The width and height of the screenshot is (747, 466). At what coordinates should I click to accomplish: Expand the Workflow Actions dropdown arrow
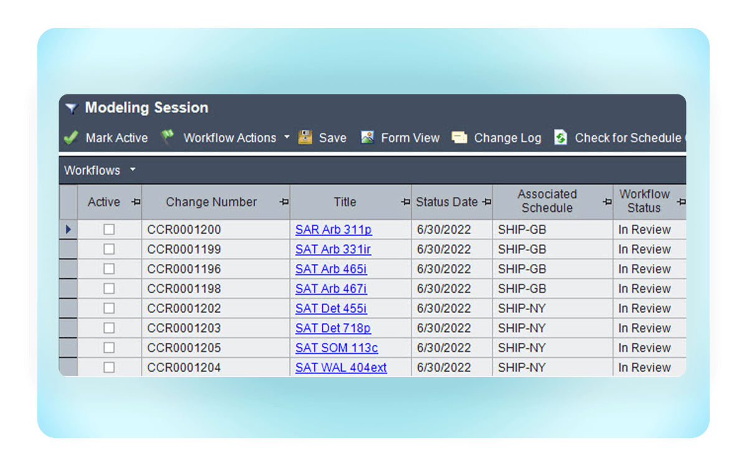[x=287, y=137]
